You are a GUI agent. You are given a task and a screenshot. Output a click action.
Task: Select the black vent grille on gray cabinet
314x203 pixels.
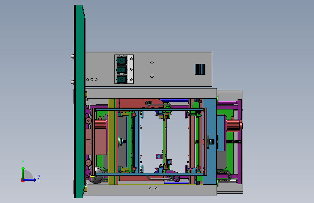[x=200, y=69]
